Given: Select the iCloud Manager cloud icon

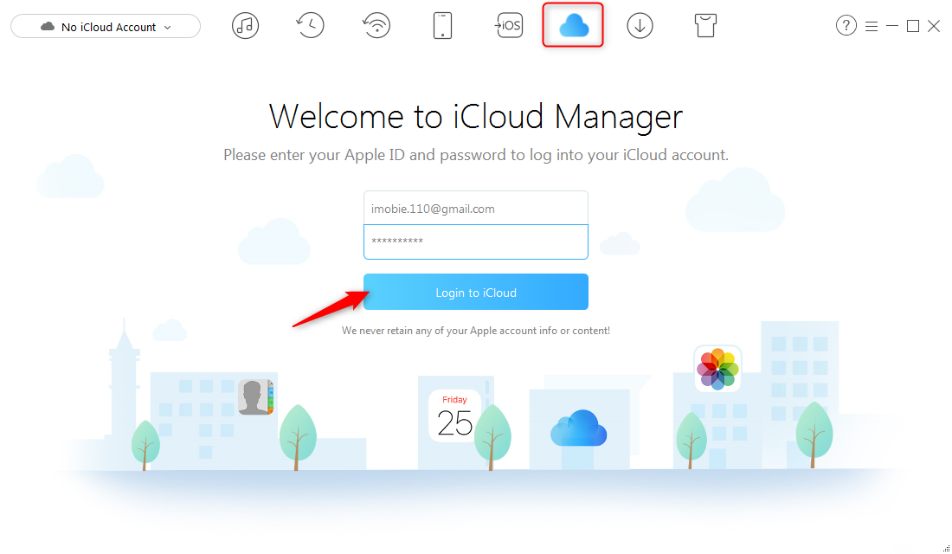Looking at the screenshot, I should tap(573, 25).
